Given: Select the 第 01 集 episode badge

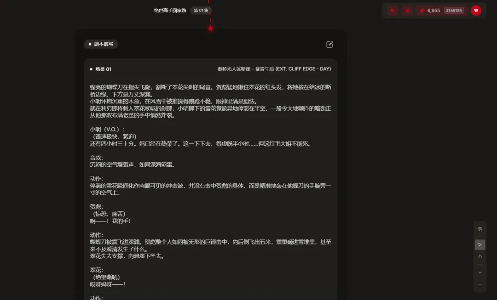Looking at the screenshot, I should click(201, 11).
